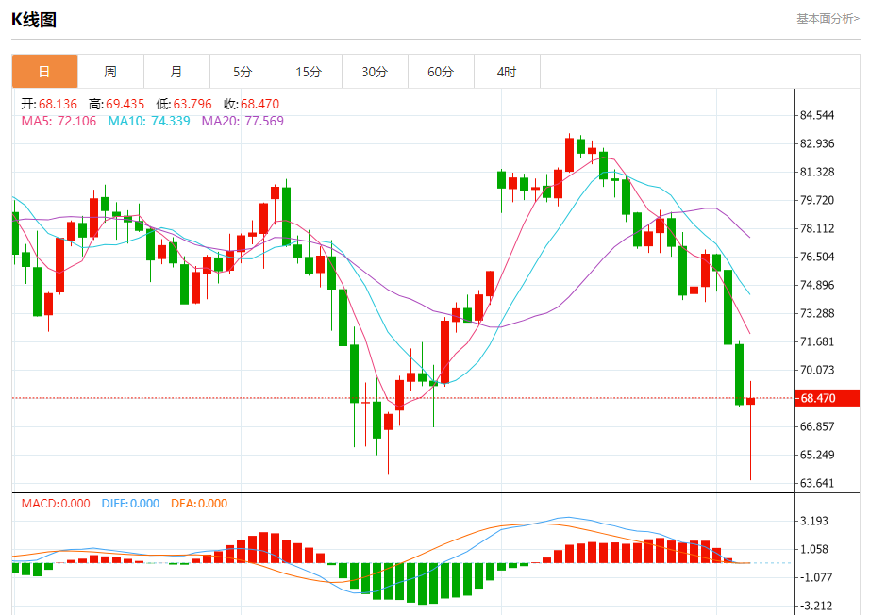Click the MA5: 72.106 label

click(59, 121)
